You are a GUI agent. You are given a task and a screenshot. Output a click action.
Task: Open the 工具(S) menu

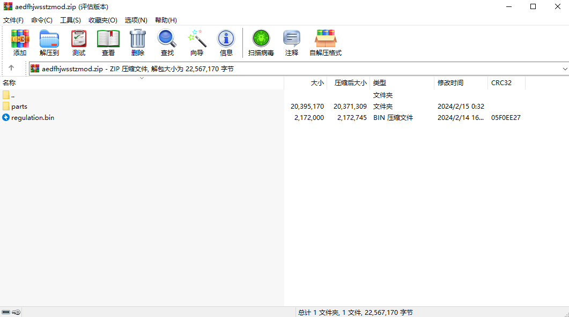70,20
